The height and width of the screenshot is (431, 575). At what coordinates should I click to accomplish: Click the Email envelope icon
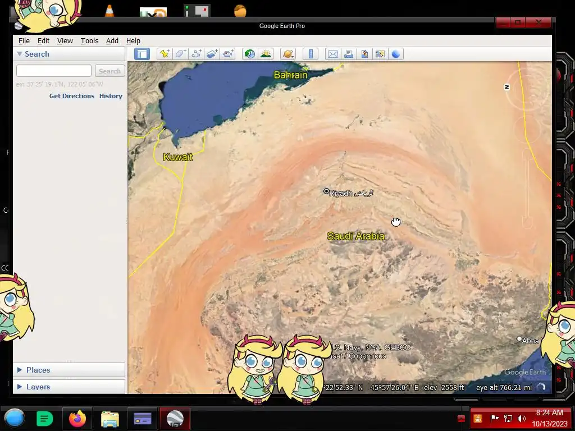click(332, 54)
